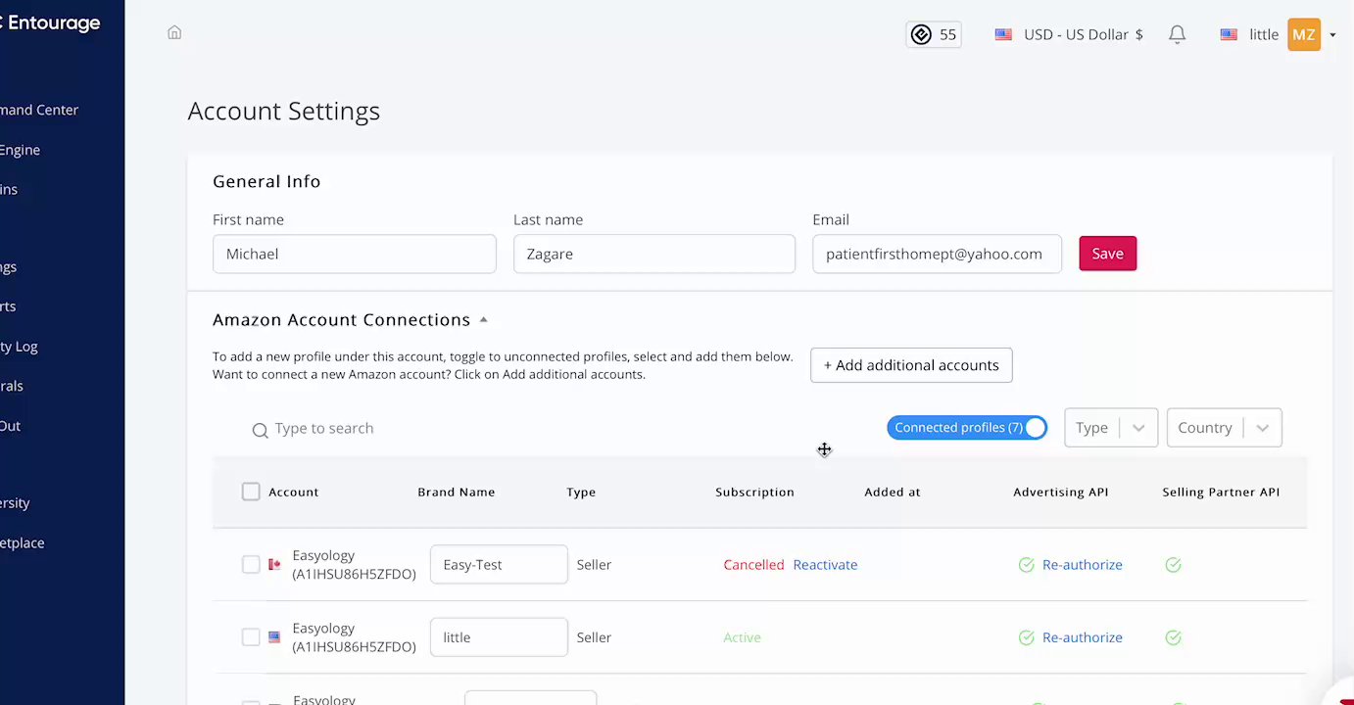This screenshot has width=1354, height=705.
Task: Click the Reactivate subscription link
Action: click(825, 565)
